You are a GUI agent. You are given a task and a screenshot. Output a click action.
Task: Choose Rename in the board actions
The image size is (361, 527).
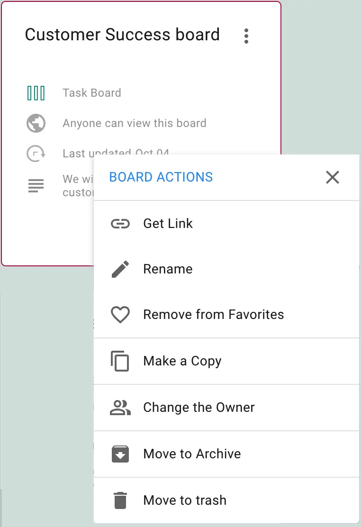[x=226, y=269]
